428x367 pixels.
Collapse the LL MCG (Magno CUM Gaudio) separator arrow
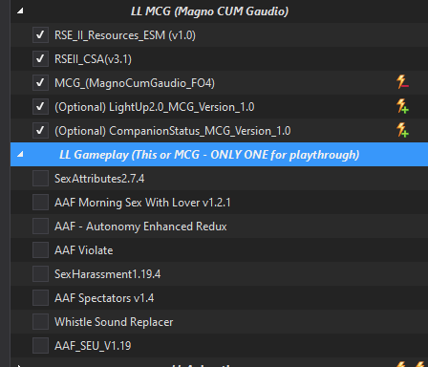click(x=20, y=11)
